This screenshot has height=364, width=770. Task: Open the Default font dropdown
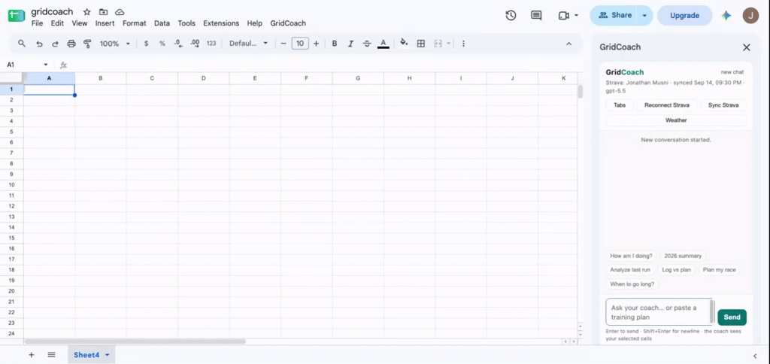(x=248, y=44)
